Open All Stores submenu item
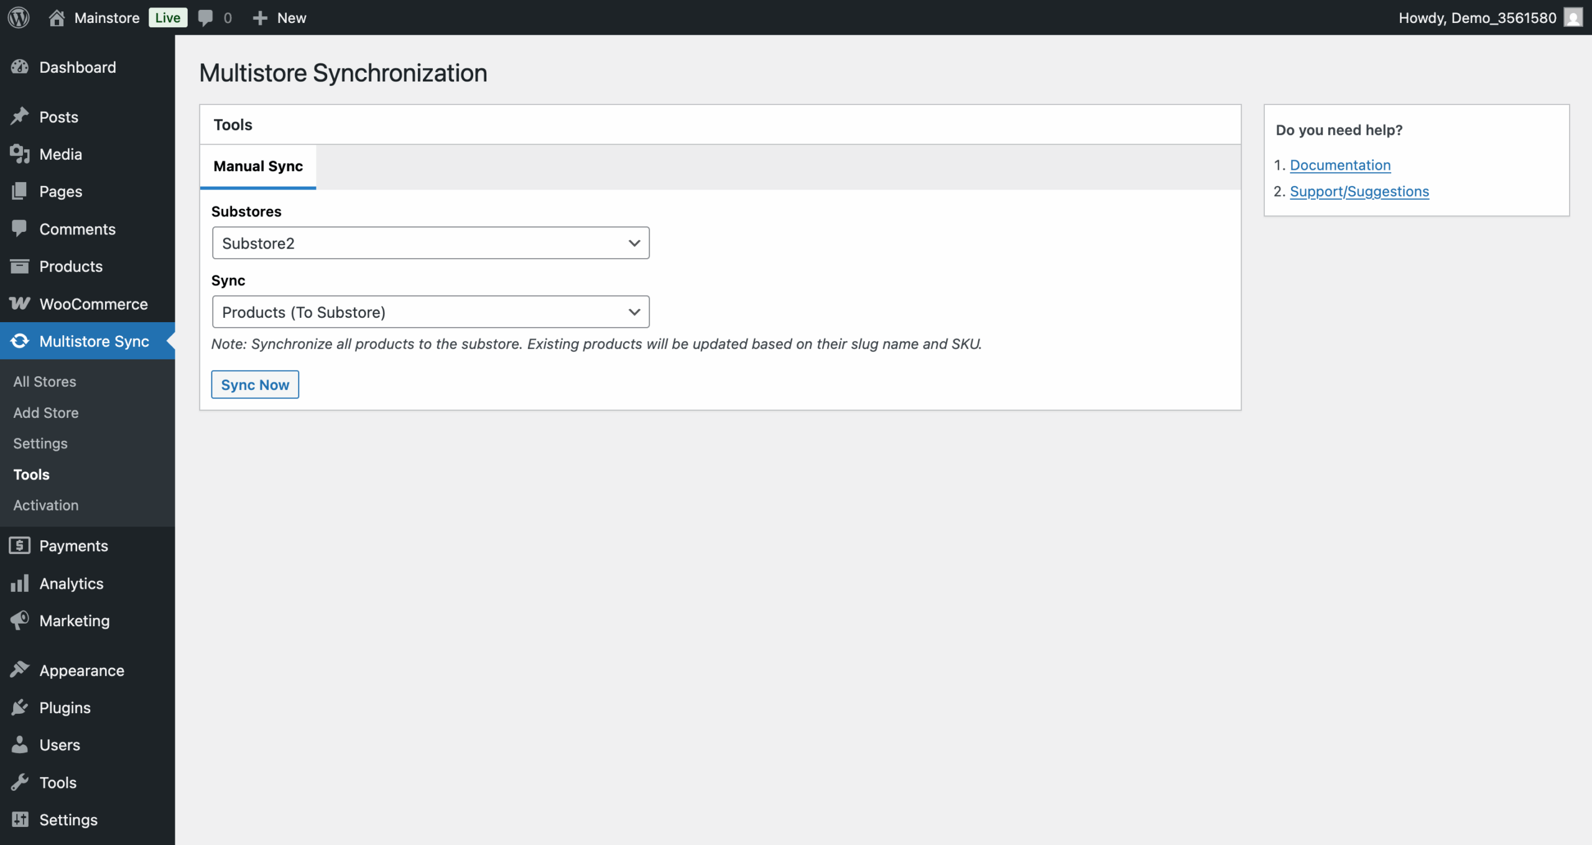 coord(45,382)
